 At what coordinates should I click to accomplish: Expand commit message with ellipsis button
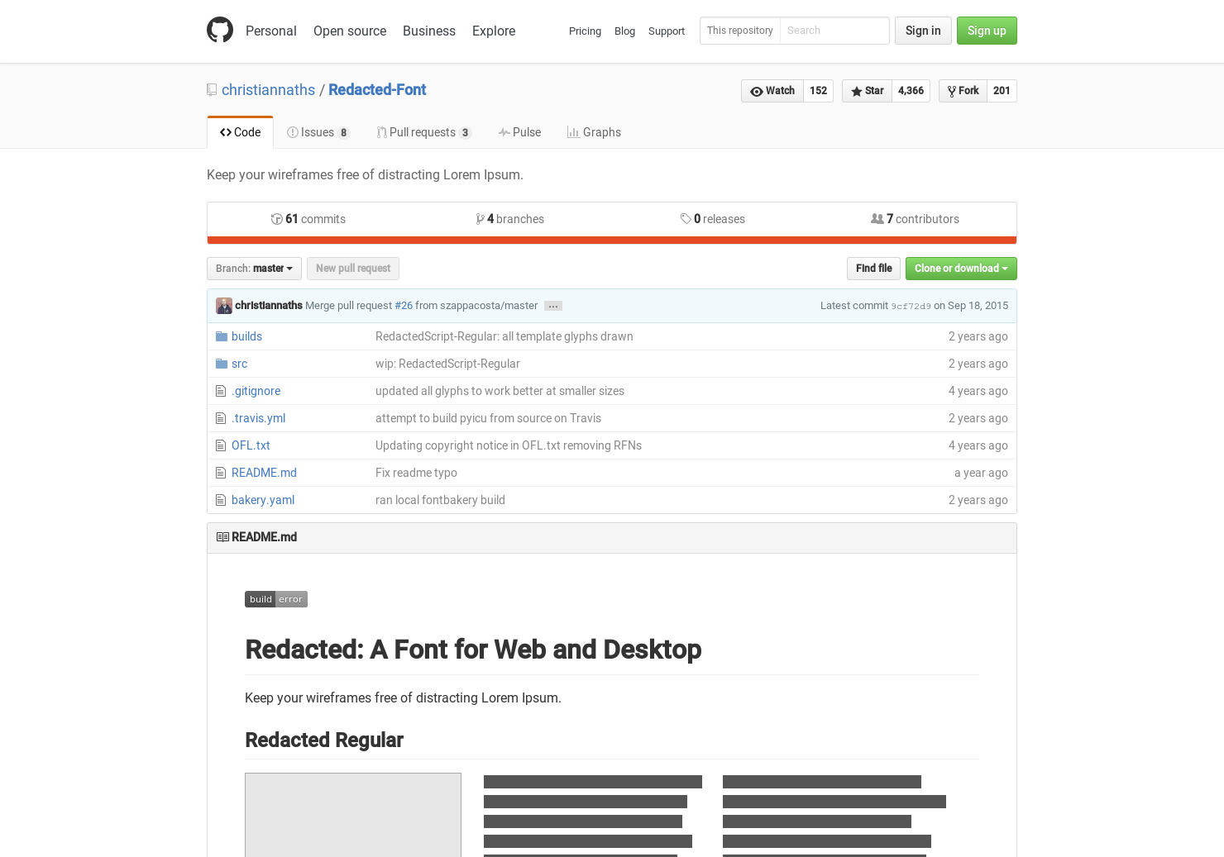pos(553,306)
